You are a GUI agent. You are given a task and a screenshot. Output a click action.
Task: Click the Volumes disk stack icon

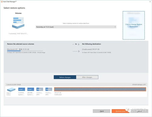[x=18, y=23]
